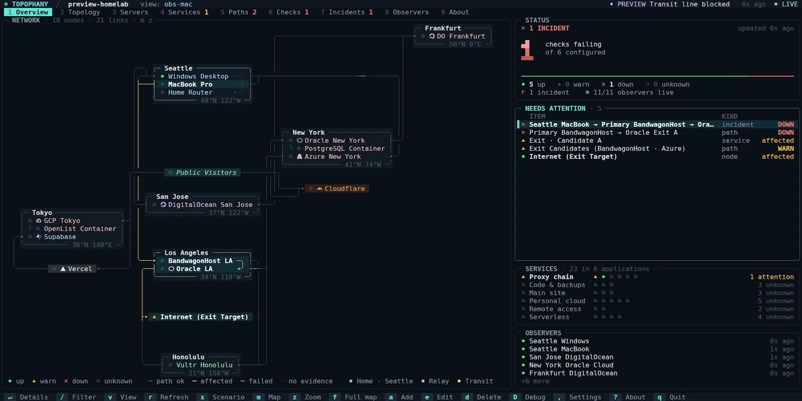The width and height of the screenshot is (802, 401).
Task: Select Primary BandwagonHost to Oracle Exit A path
Action: pos(658,132)
